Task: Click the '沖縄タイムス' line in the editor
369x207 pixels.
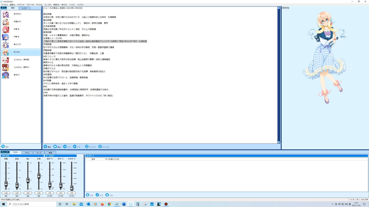Action: point(50,69)
